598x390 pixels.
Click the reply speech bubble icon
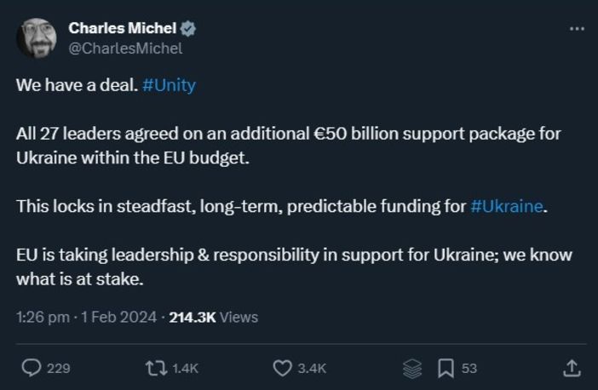point(31,368)
